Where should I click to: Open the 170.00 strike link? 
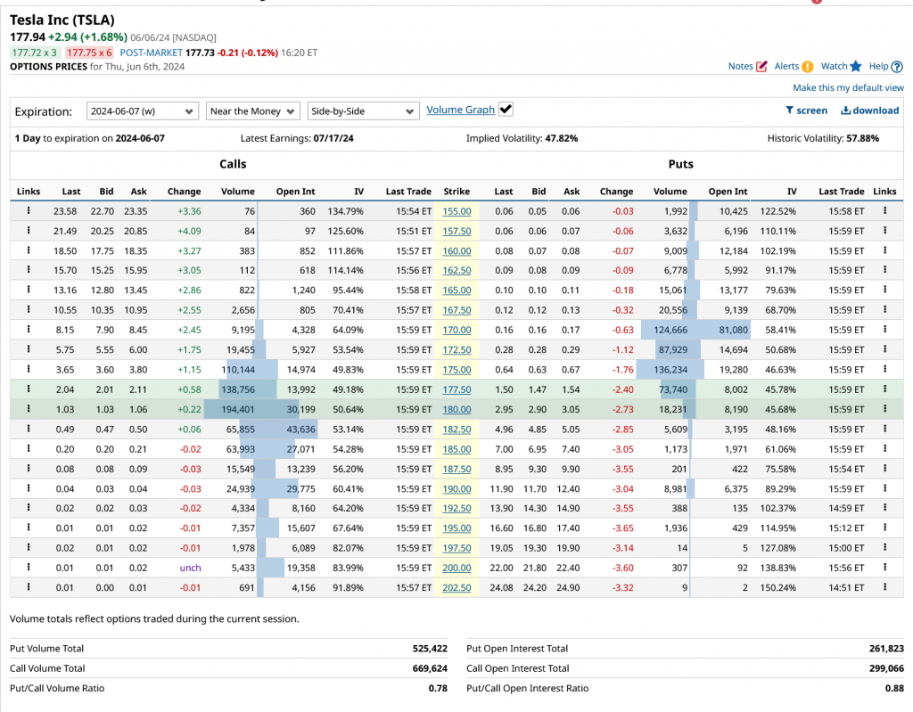456,330
